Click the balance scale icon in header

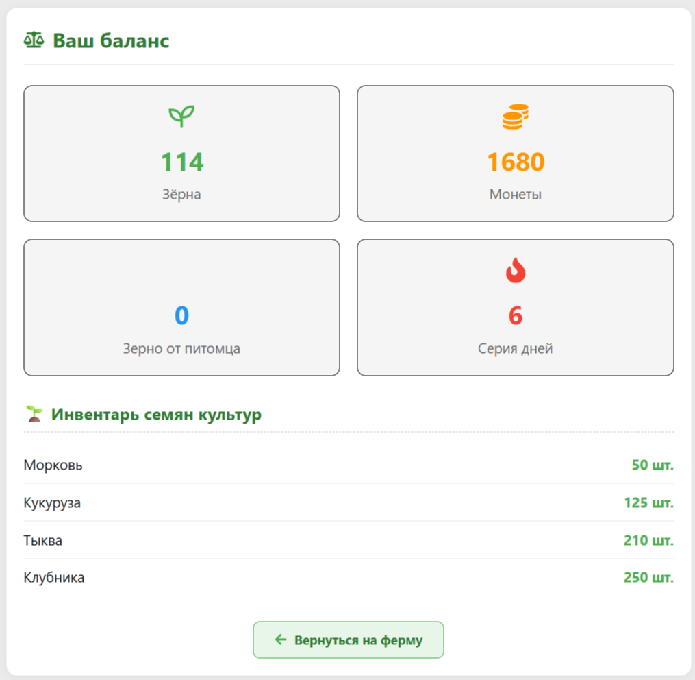[34, 40]
